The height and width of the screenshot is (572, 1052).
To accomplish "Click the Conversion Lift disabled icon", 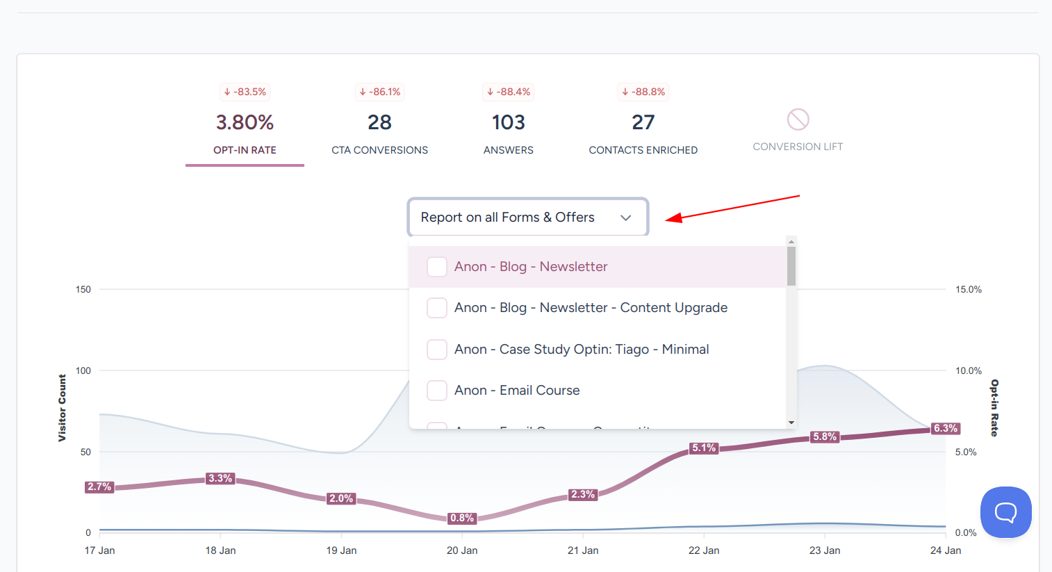I will [798, 120].
